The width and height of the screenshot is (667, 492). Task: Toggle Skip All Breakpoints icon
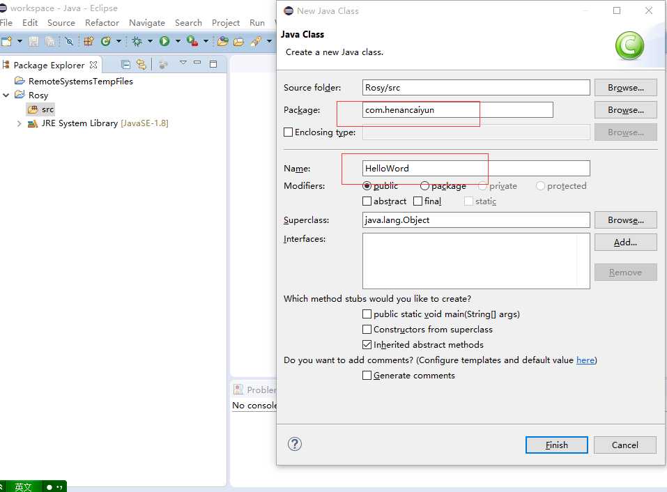(69, 41)
